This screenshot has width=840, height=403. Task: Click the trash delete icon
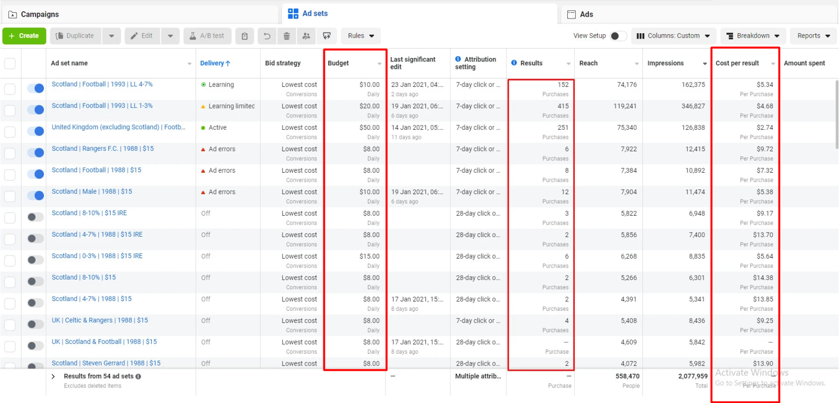(x=287, y=36)
